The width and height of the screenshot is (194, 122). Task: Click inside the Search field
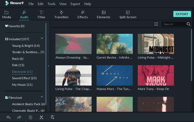[174, 24]
